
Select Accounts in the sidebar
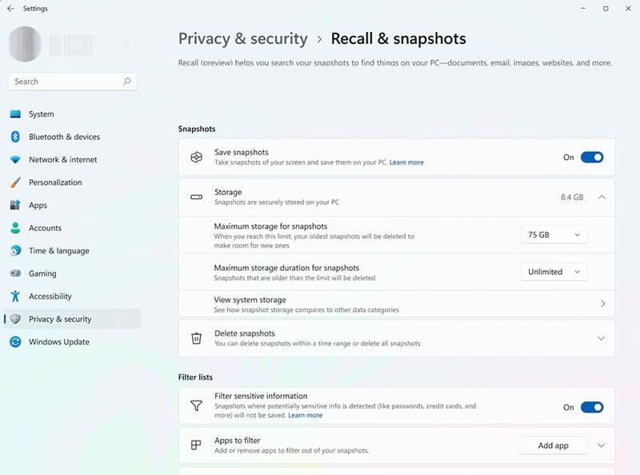coord(45,228)
